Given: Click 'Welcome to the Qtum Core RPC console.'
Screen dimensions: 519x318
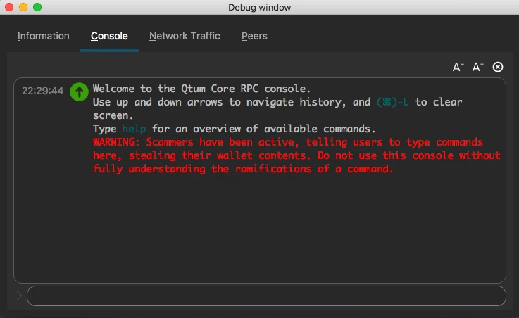Looking at the screenshot, I should click(201, 89).
